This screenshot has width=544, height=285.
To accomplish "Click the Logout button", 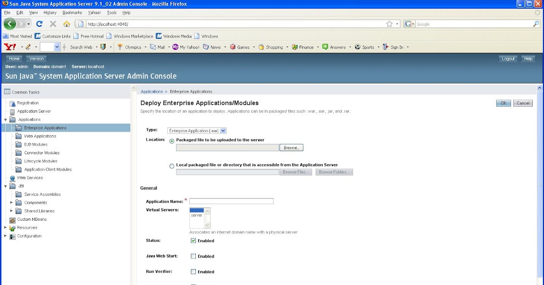I will (x=508, y=58).
